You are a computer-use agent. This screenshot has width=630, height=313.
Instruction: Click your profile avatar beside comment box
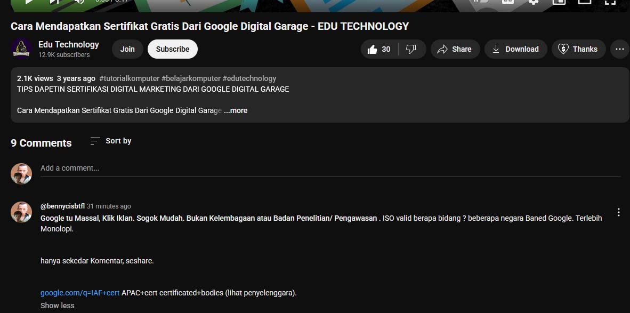(x=21, y=174)
